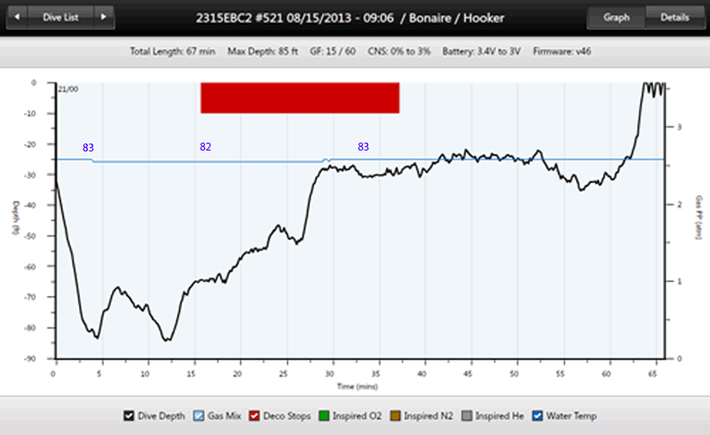
Task: Switch to the Details tab
Action: pyautogui.click(x=674, y=17)
